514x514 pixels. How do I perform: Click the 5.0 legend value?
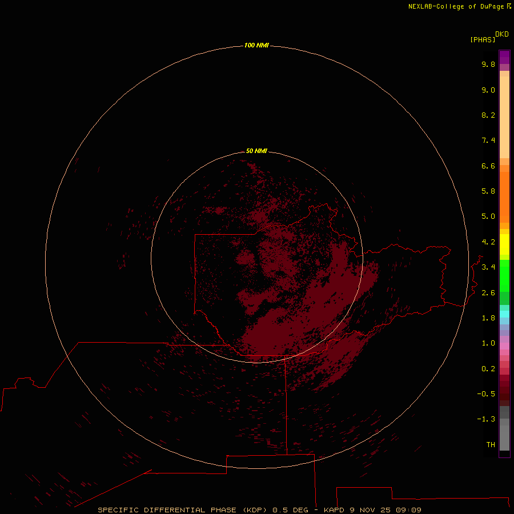pos(488,216)
